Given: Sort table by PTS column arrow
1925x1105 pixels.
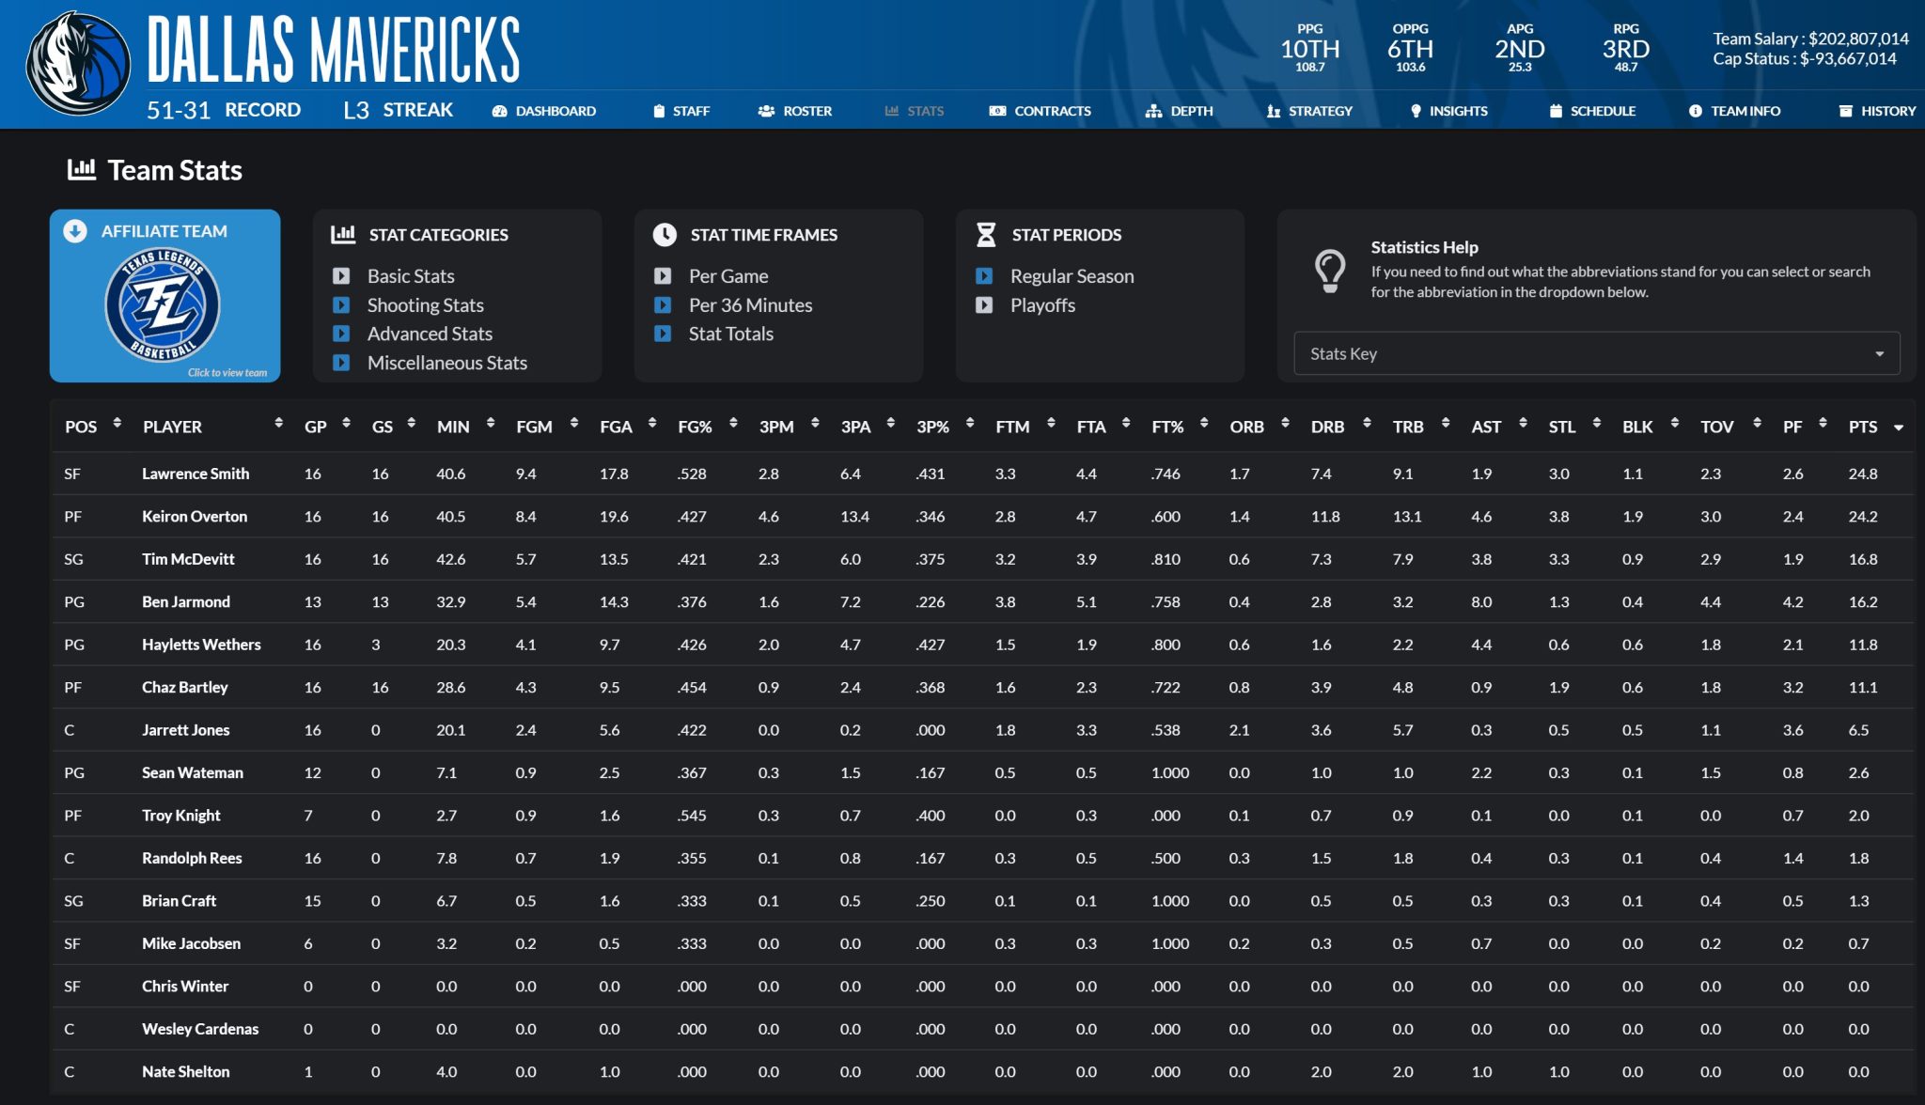Looking at the screenshot, I should coord(1899,428).
